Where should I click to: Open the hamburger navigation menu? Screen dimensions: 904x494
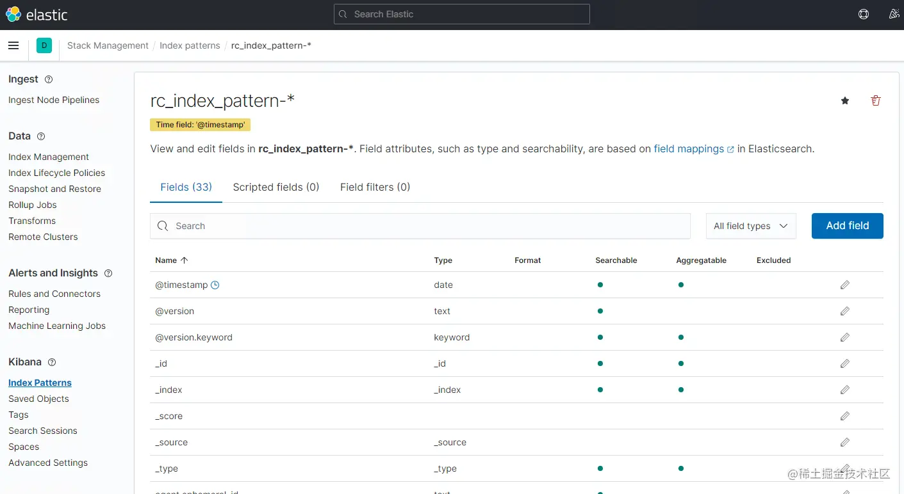(13, 45)
